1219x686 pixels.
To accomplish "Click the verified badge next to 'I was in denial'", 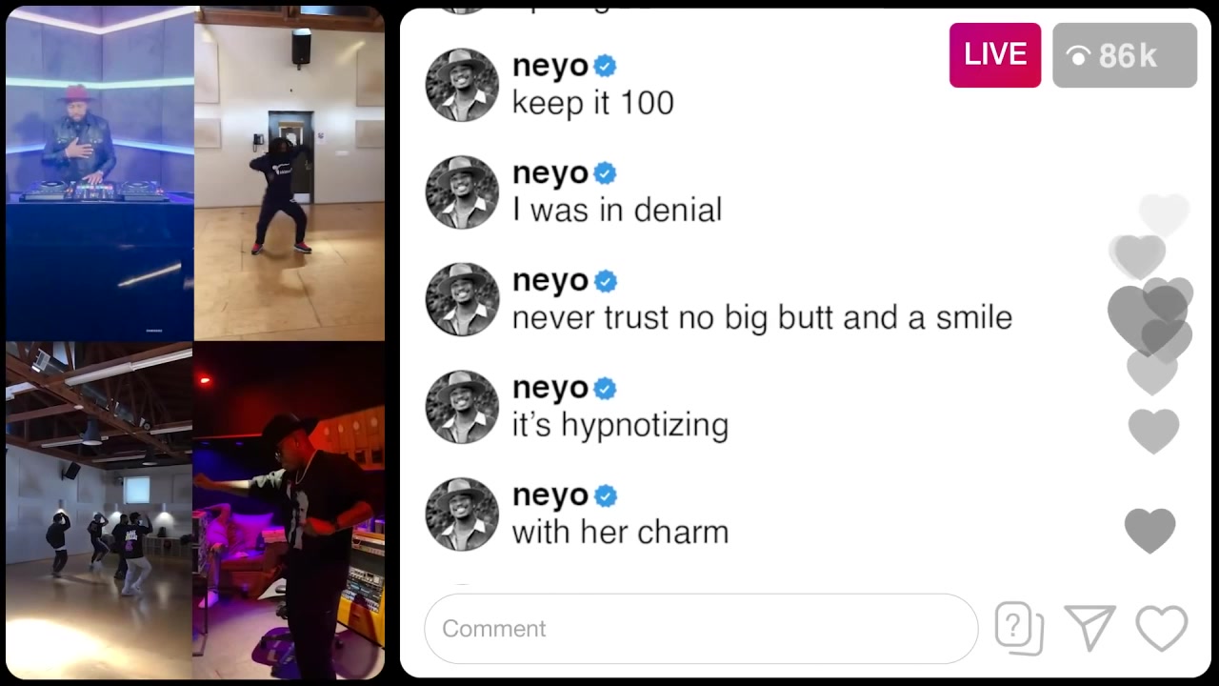I will tap(605, 173).
